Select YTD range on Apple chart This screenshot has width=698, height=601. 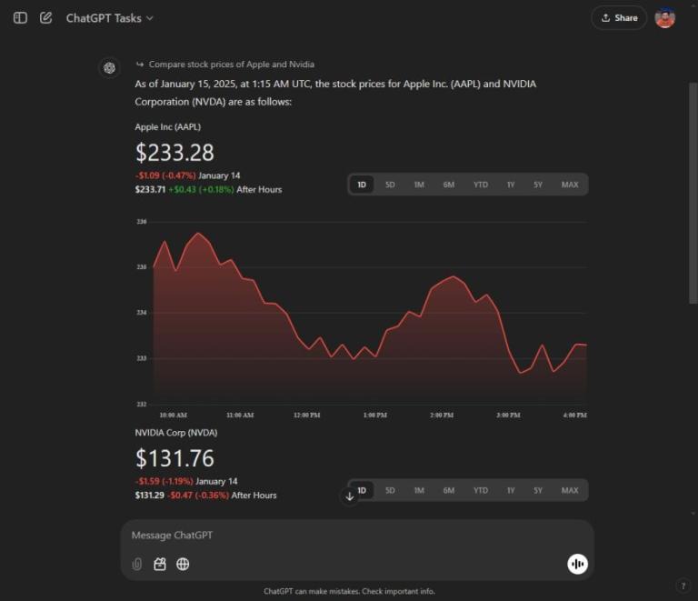480,185
